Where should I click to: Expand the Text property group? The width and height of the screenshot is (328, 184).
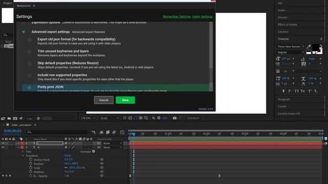pyautogui.click(x=23, y=151)
